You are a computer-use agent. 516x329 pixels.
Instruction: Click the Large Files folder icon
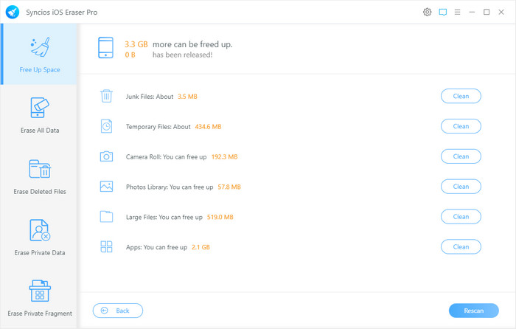click(x=106, y=217)
